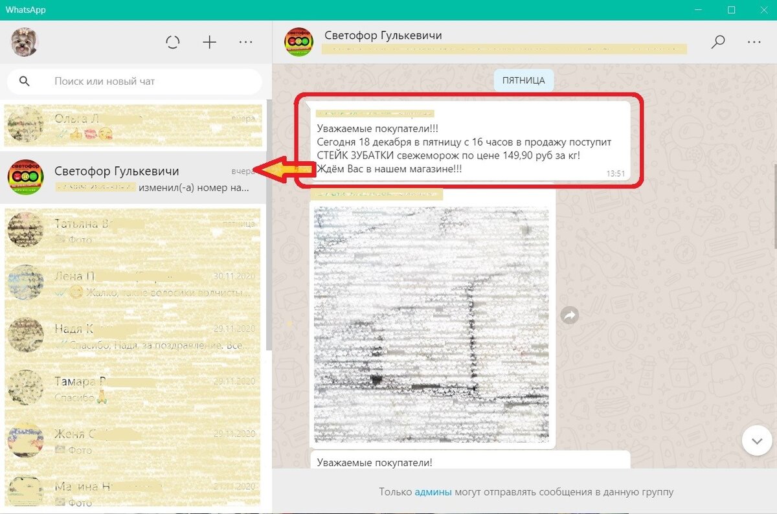Open the Светофор group avatar in the header

[298, 41]
